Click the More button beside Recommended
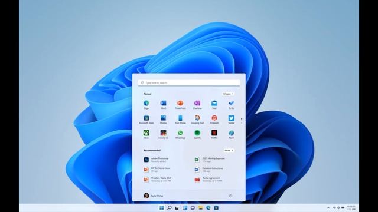378x212 pixels. click(x=229, y=151)
